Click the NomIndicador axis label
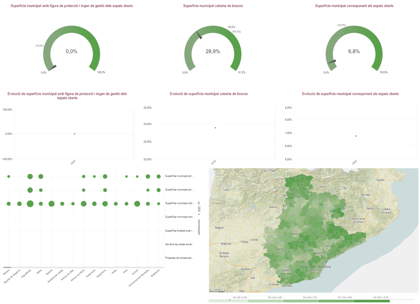Image resolution: width=420 pixels, height=304 pixels. pyautogui.click(x=199, y=227)
